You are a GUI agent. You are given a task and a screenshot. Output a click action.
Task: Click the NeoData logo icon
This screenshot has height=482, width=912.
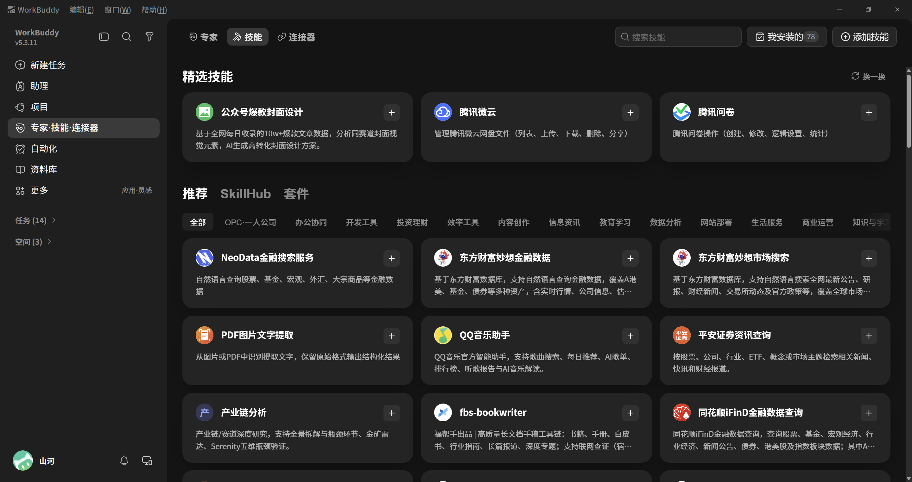pyautogui.click(x=205, y=258)
